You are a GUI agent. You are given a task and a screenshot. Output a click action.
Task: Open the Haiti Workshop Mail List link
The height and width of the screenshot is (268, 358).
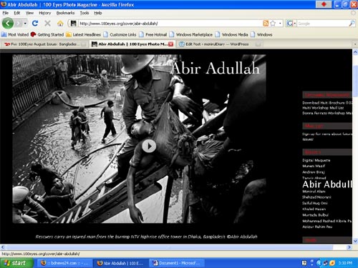pyautogui.click(x=323, y=108)
